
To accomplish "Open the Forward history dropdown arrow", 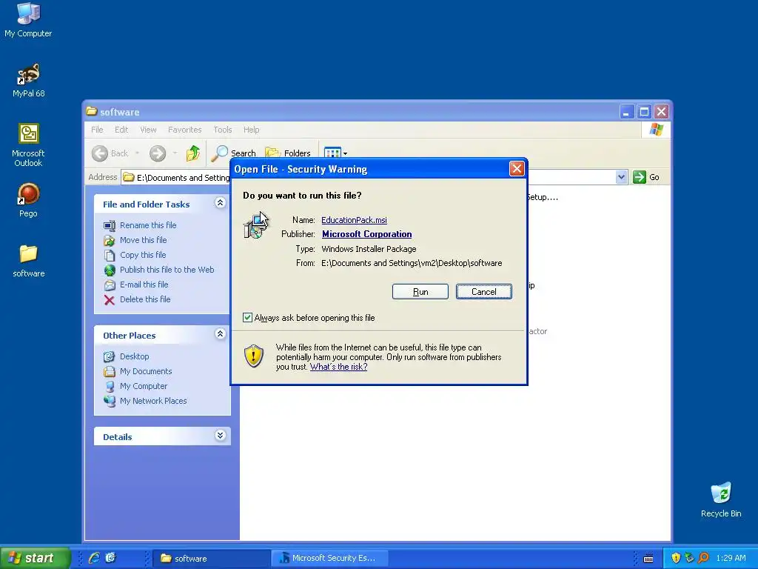I will [175, 153].
